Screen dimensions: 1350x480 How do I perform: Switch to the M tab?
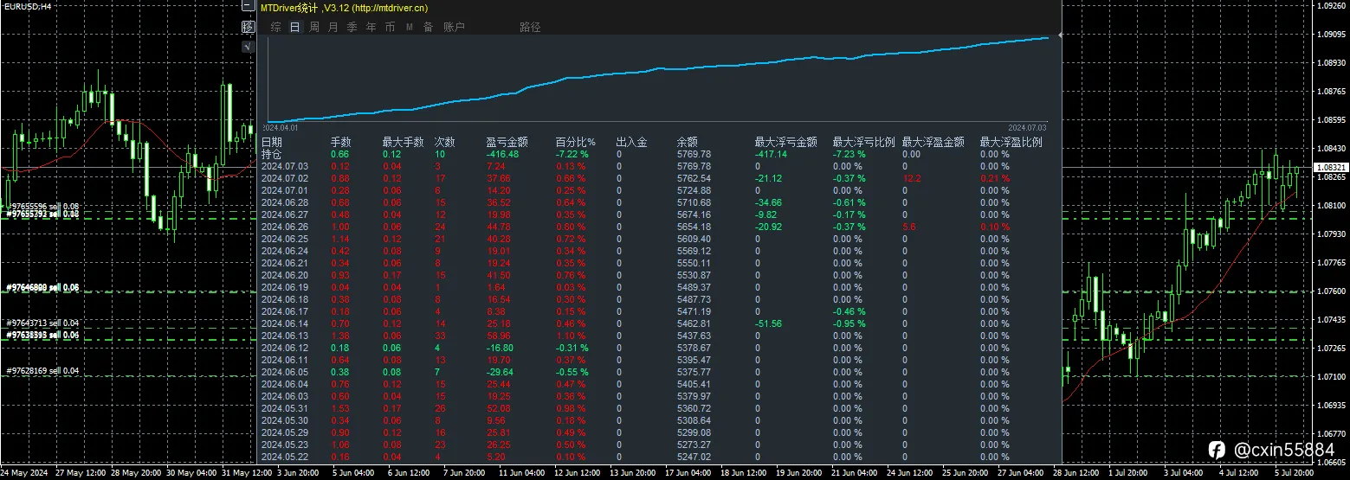409,27
